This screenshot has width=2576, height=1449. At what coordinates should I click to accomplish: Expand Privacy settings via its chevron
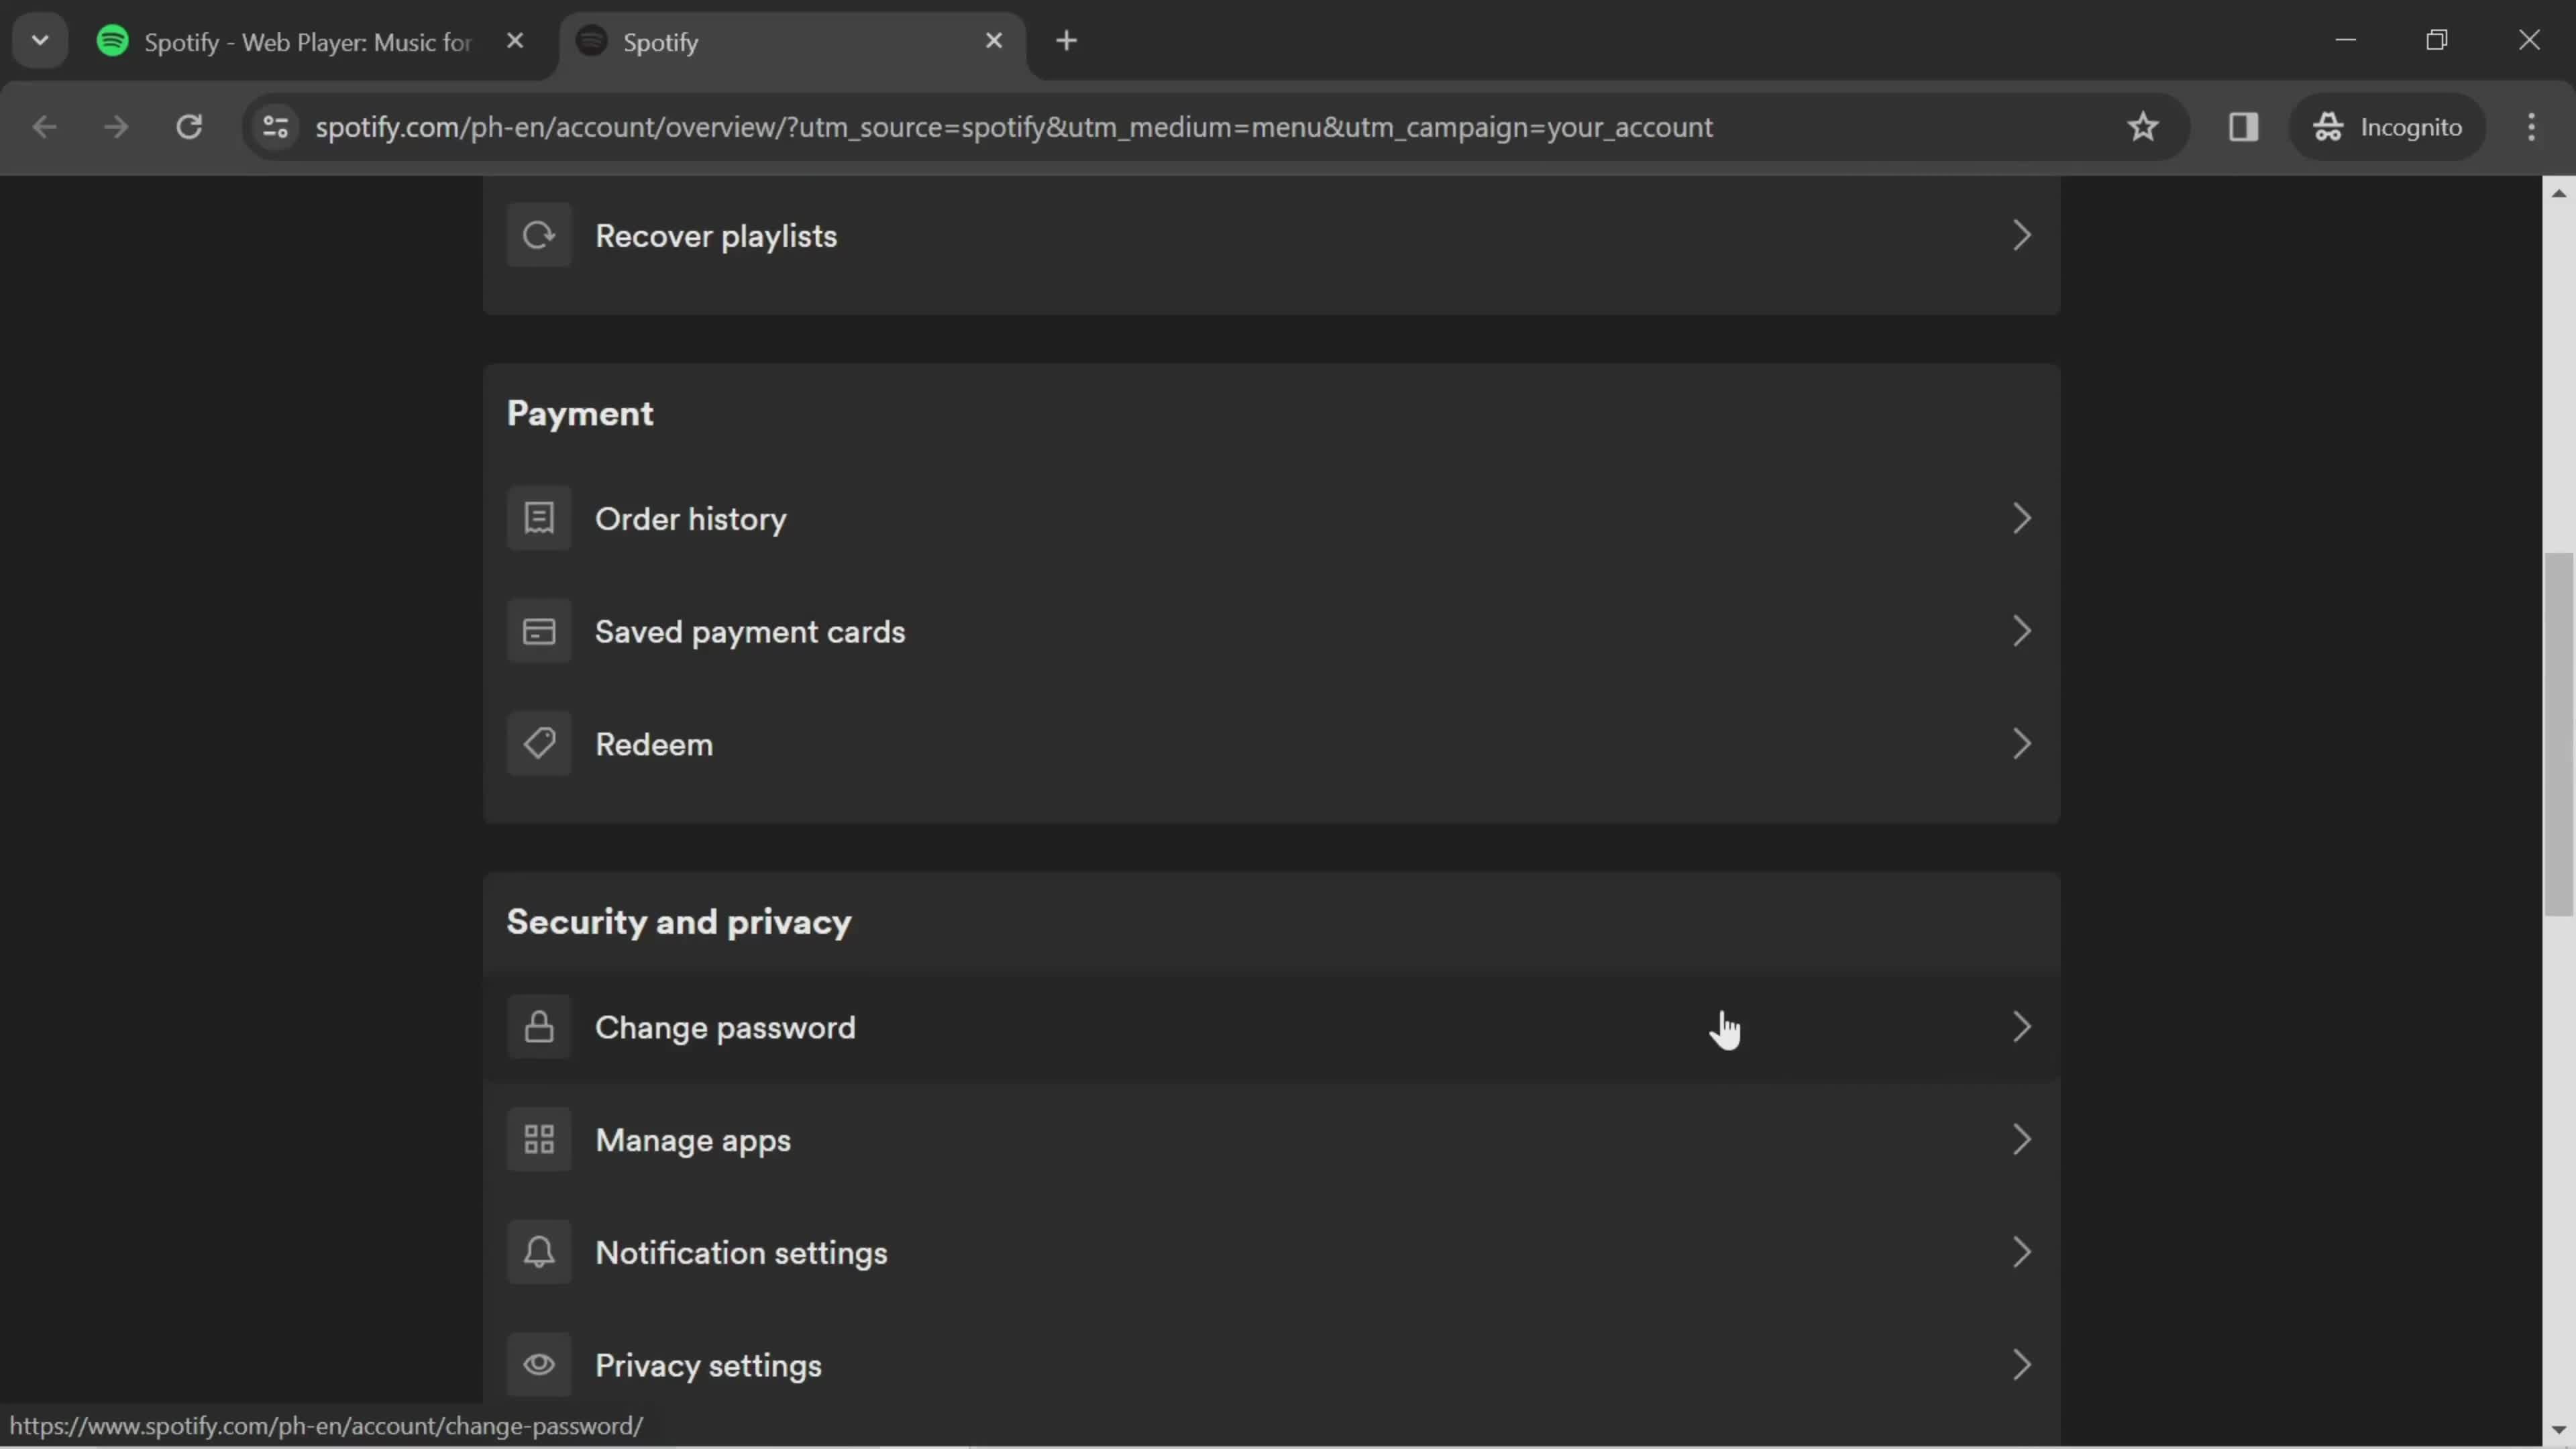(2021, 1364)
